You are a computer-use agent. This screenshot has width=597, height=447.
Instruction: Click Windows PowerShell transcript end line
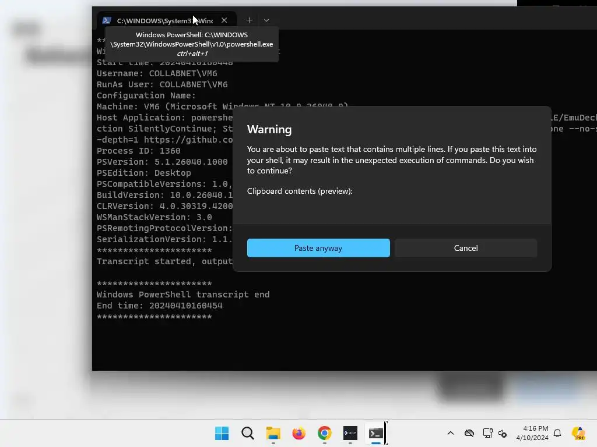tap(183, 295)
